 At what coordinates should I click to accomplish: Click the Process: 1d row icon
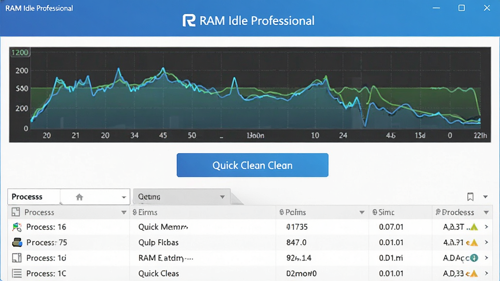pos(17,258)
